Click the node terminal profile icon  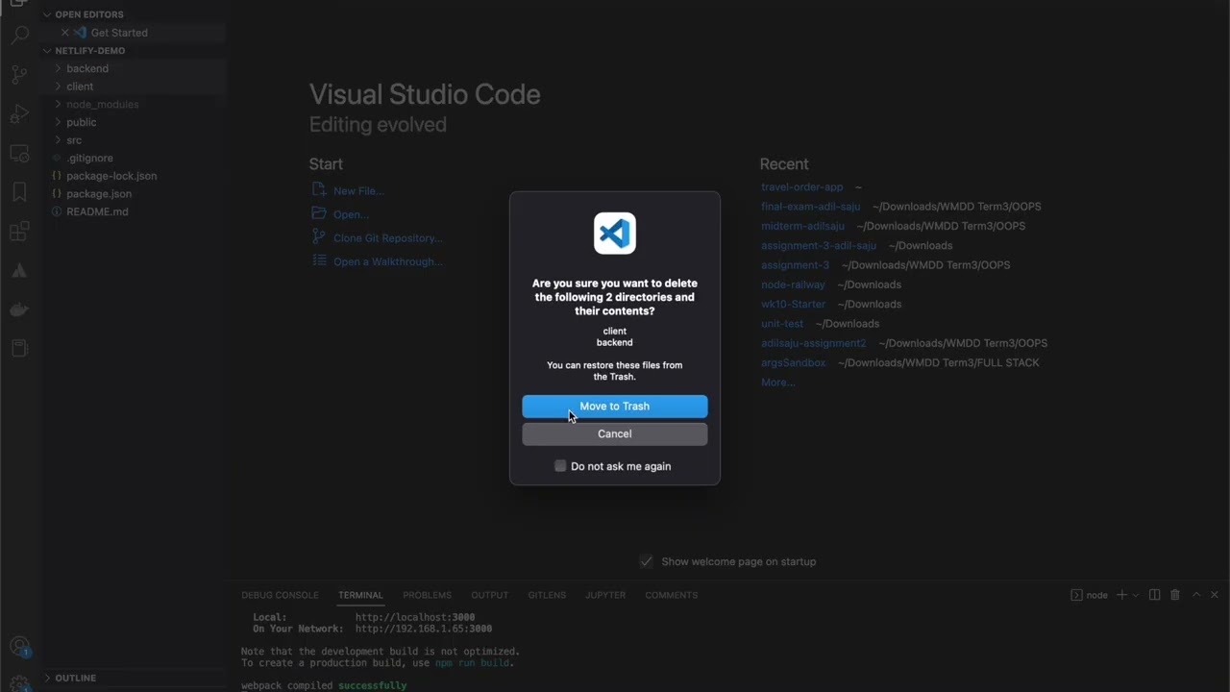[1077, 595]
